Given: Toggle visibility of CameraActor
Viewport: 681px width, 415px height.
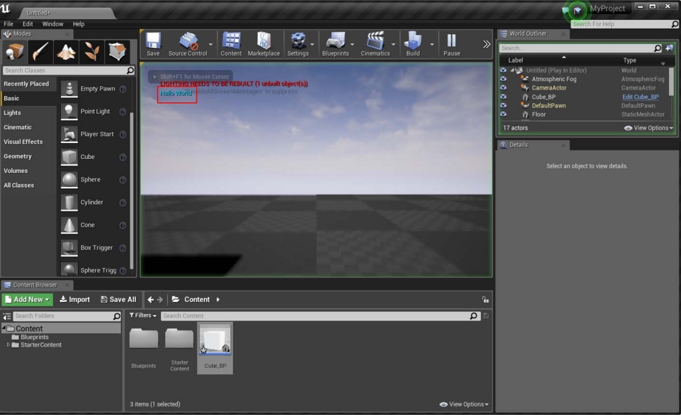Looking at the screenshot, I should coord(503,88).
